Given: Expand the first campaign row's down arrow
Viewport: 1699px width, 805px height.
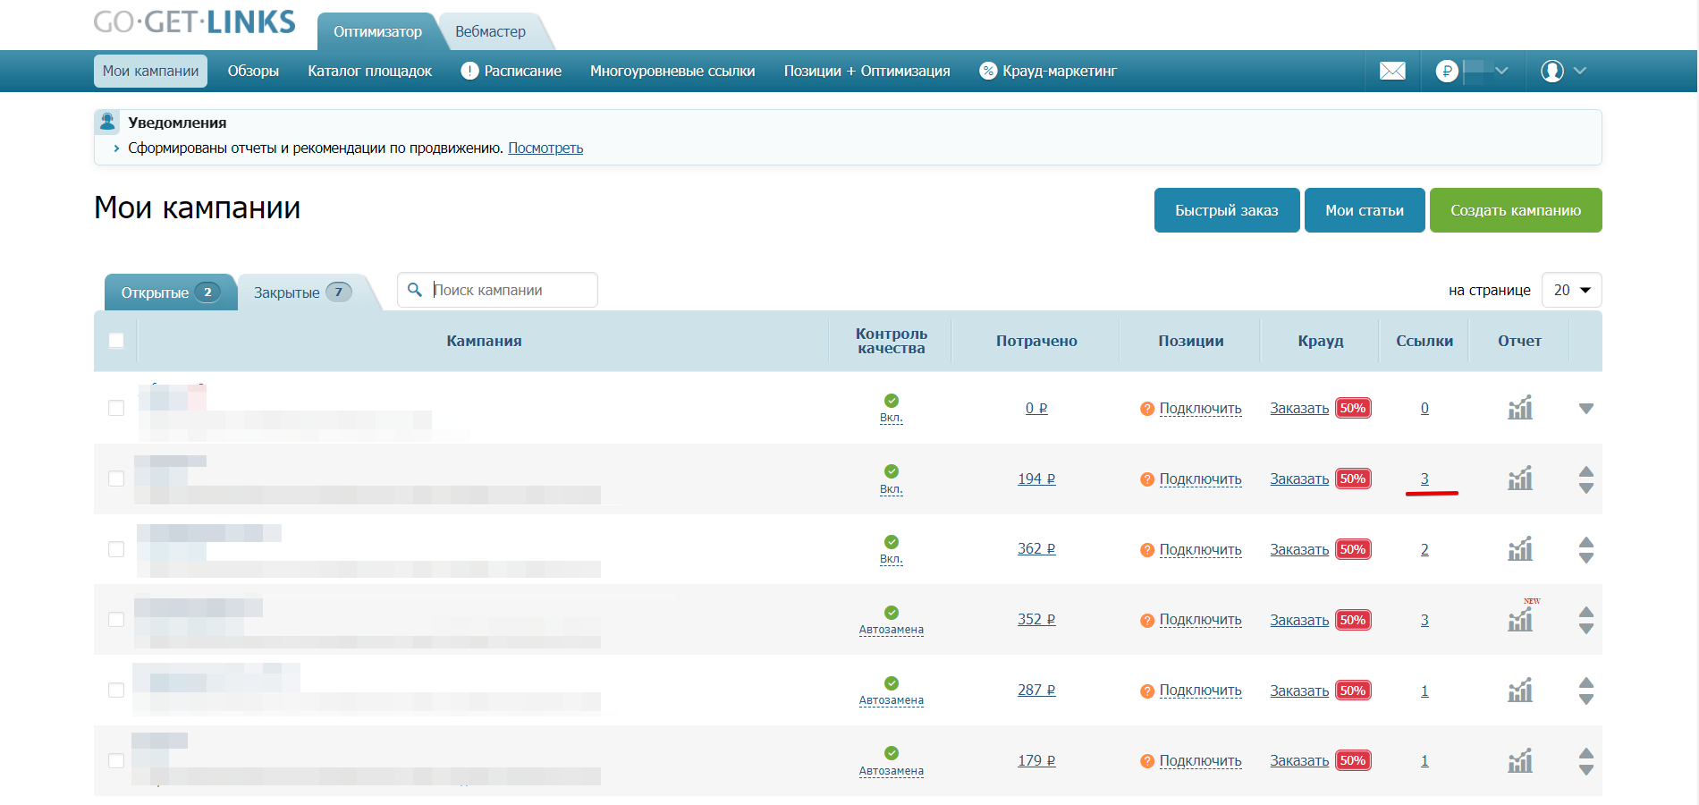Looking at the screenshot, I should click(1586, 409).
